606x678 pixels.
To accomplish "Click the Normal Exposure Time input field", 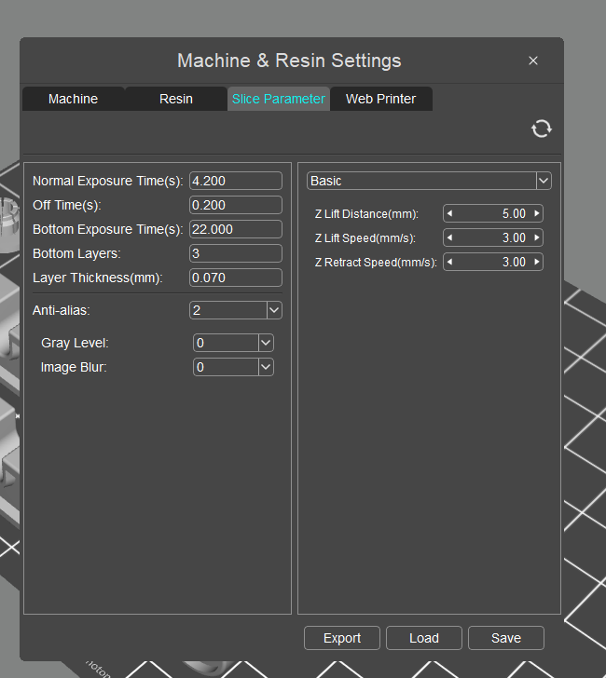I will click(x=236, y=181).
